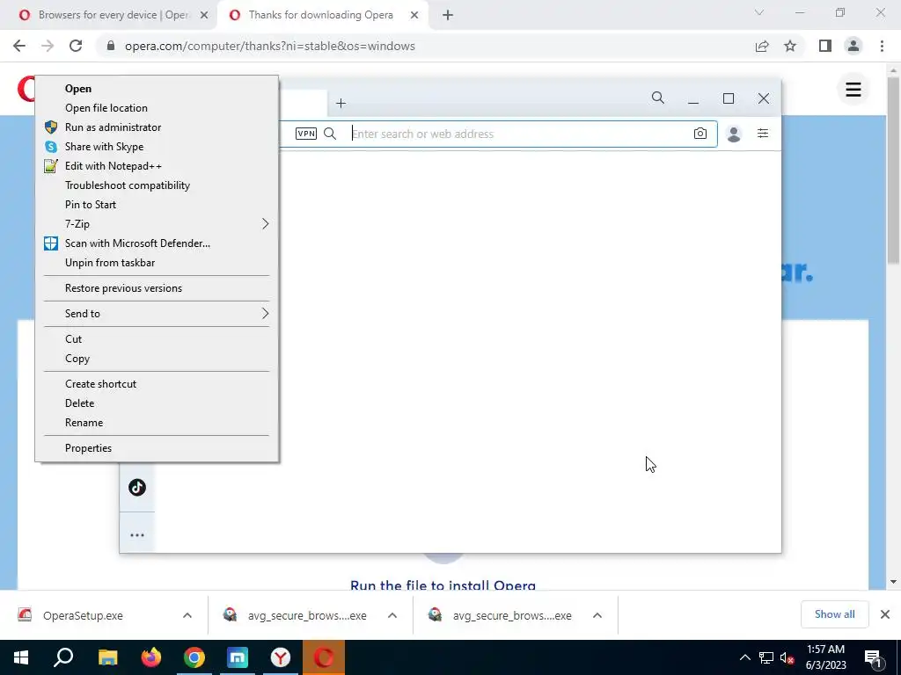Expand the Send to submenu

coord(157,314)
